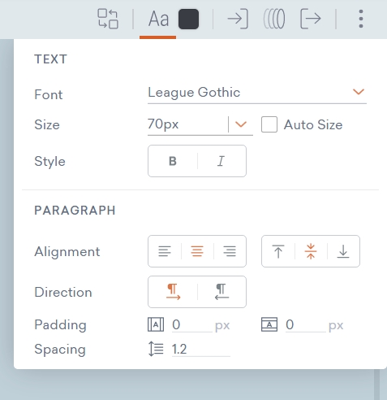Open the Aa text settings tab
Screen dimensions: 387x400
click(158, 19)
